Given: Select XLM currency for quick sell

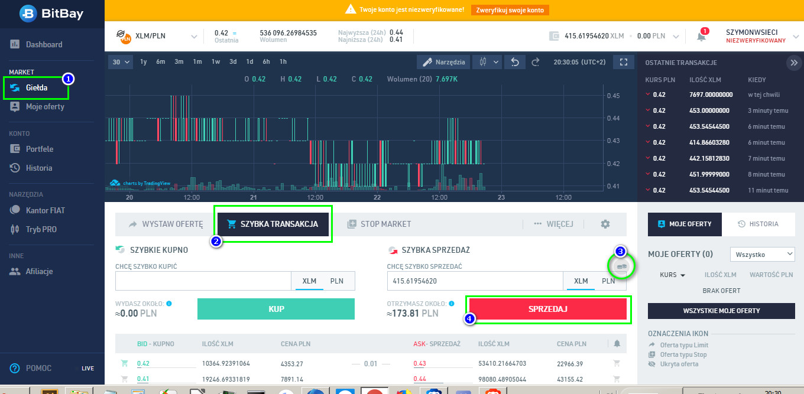Looking at the screenshot, I should click(581, 281).
